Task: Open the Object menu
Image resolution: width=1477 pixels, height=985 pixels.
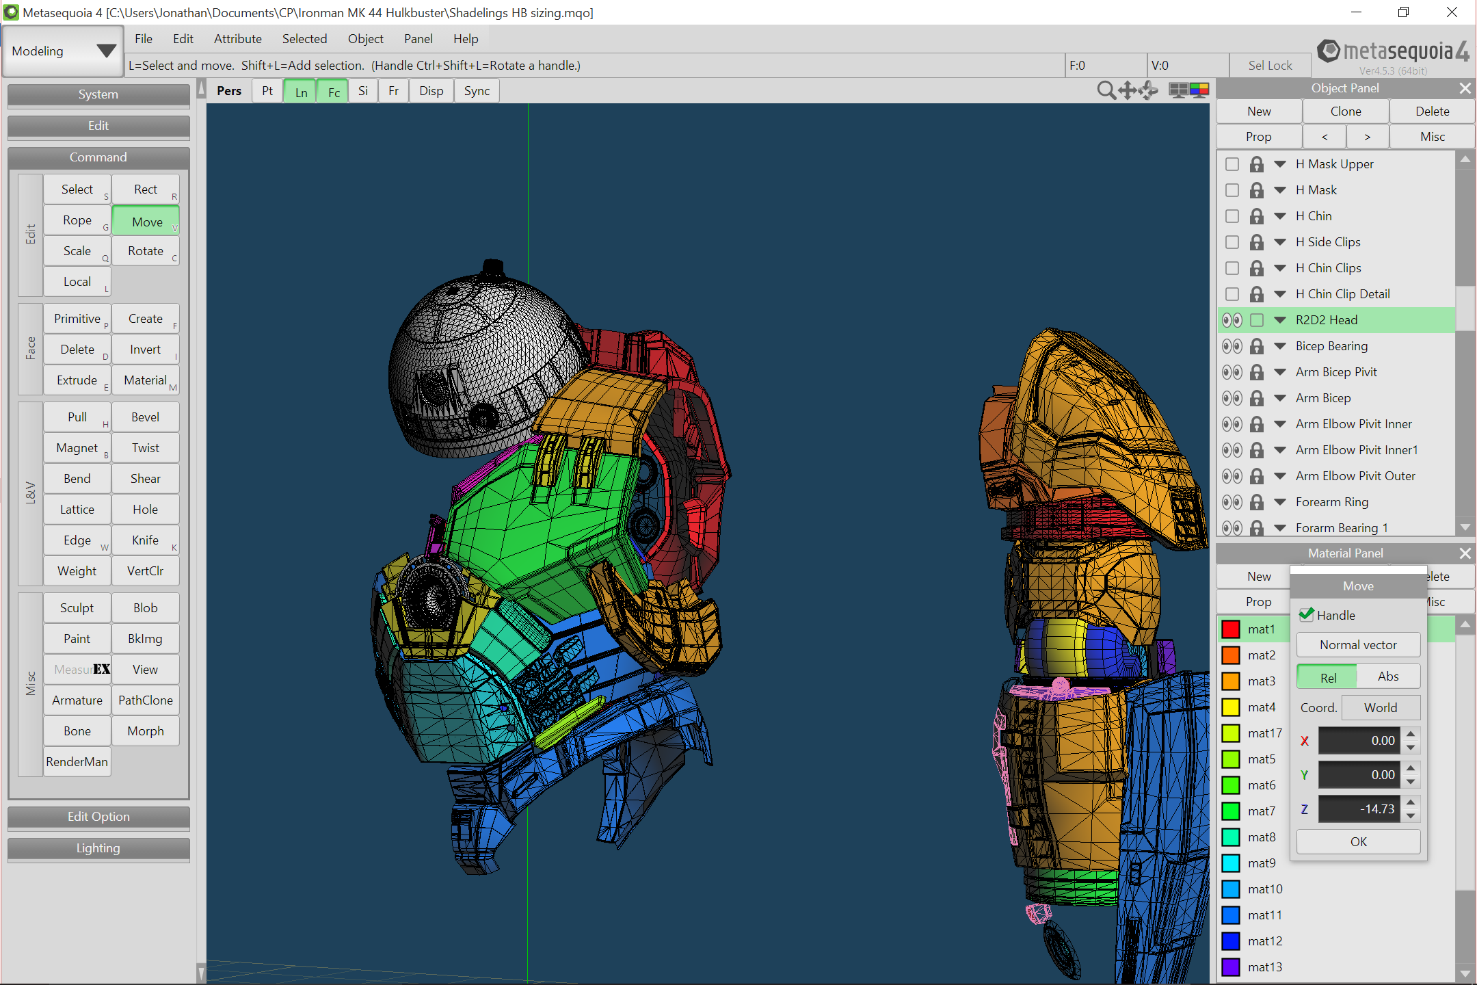Action: click(x=366, y=39)
